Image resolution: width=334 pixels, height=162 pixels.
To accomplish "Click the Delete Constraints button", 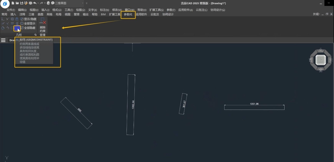I will tap(42, 27).
